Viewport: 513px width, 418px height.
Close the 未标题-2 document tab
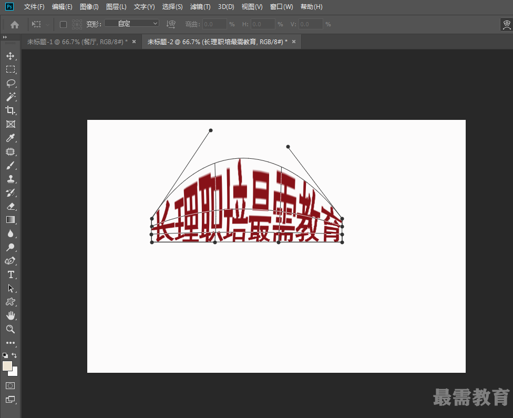pyautogui.click(x=294, y=42)
